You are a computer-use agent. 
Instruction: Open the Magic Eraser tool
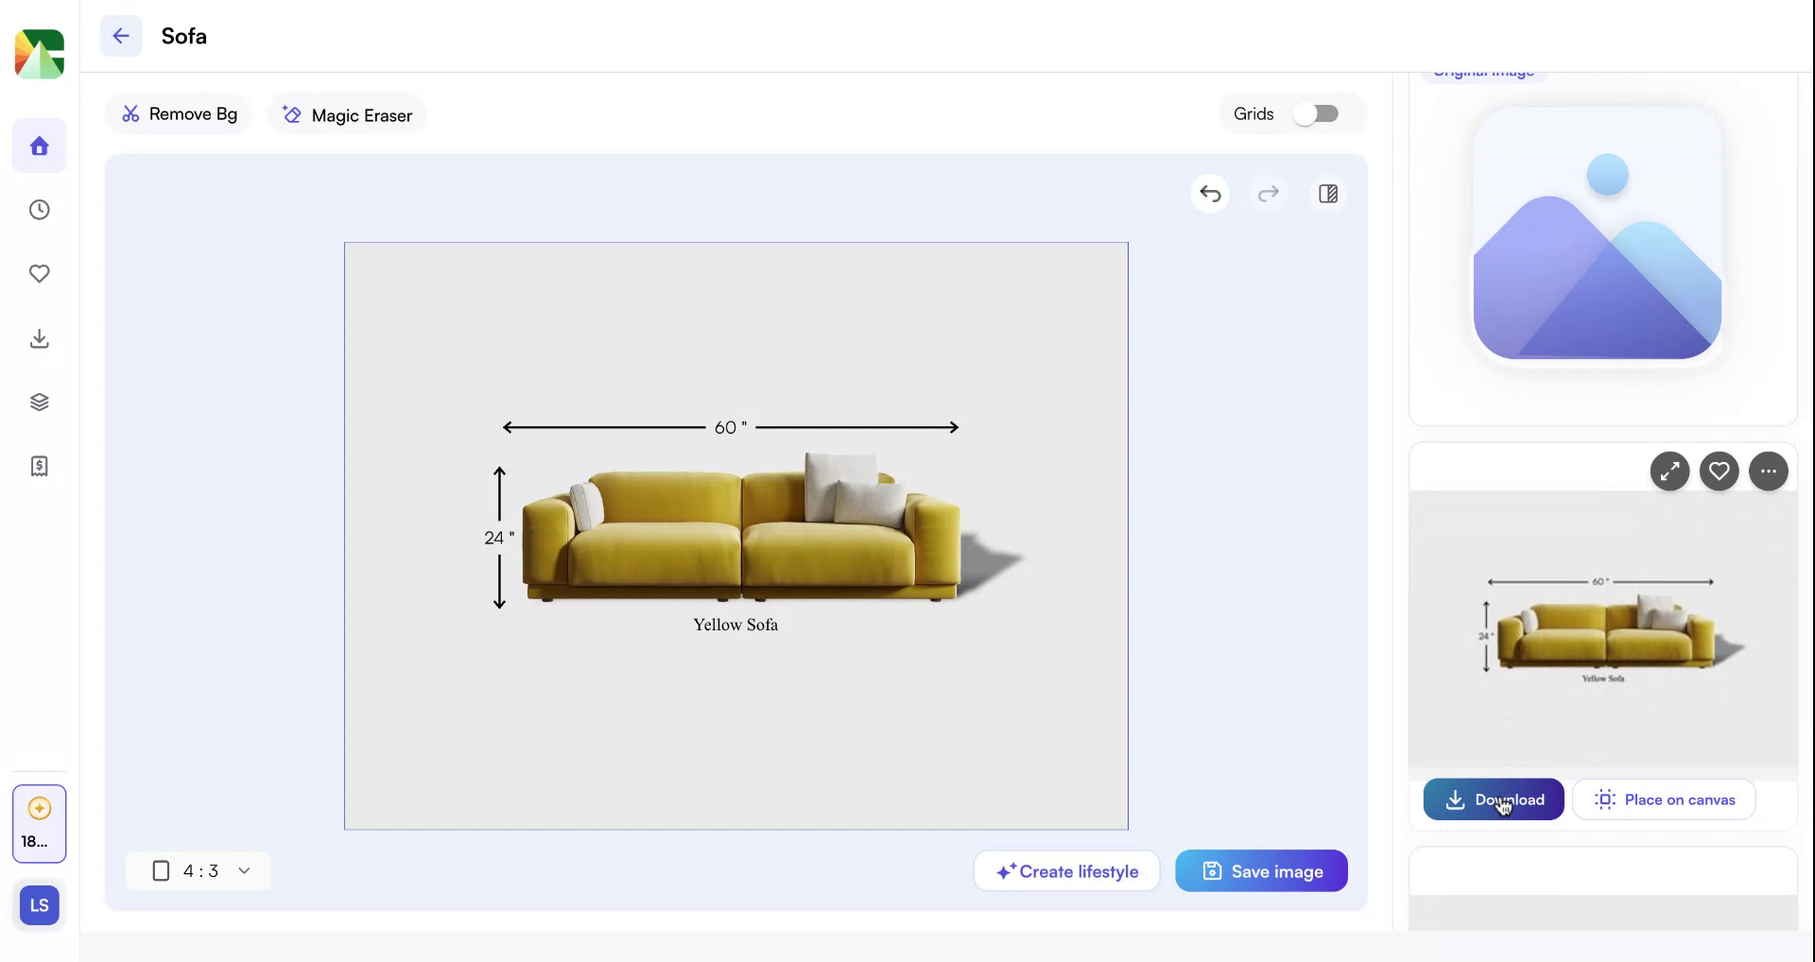click(346, 114)
